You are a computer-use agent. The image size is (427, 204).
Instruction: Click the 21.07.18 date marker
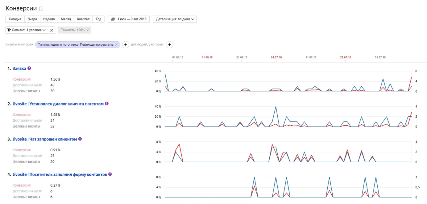point(346,57)
